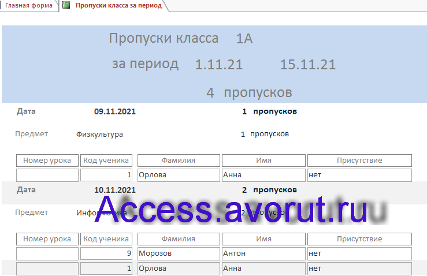Click the second table's 'Фамилия' header
The width and height of the screenshot is (427, 276).
179,238
